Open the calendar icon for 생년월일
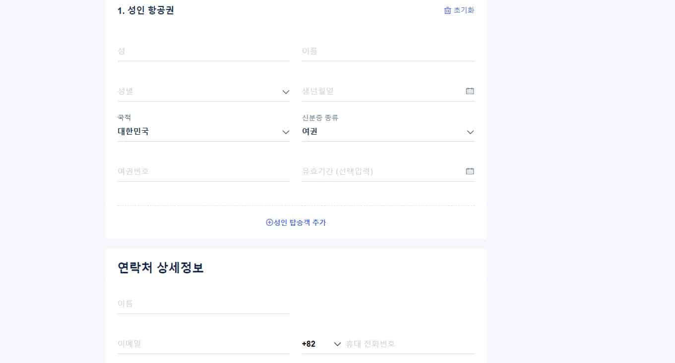675x363 pixels. [470, 91]
